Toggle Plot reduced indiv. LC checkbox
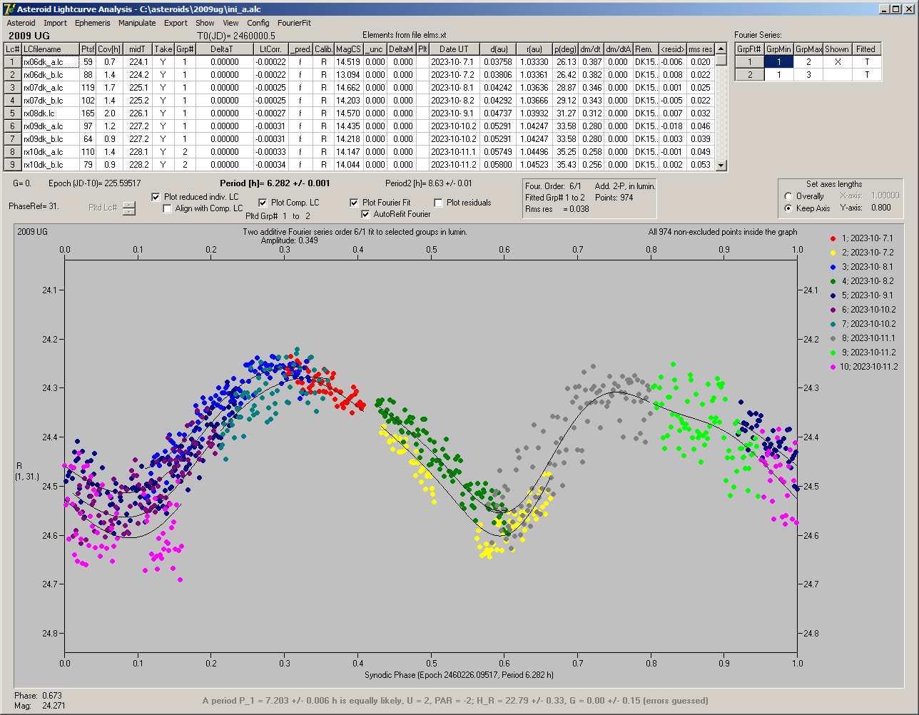This screenshot has height=715, width=919. click(x=156, y=197)
